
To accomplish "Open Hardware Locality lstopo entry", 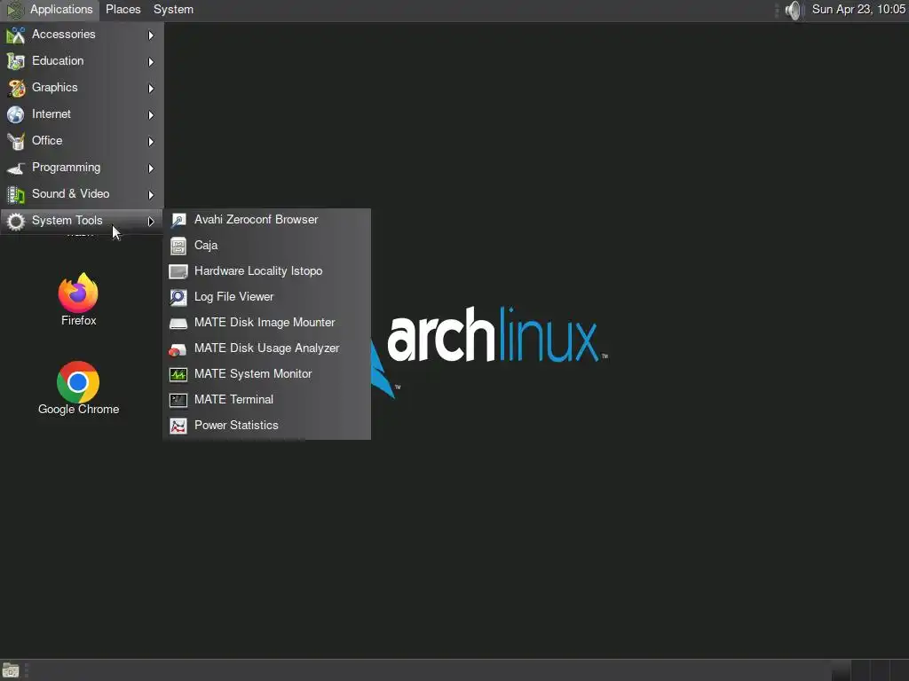I will click(267, 271).
